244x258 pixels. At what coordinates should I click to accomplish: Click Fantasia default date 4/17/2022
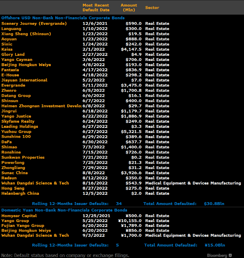[x=95, y=70]
